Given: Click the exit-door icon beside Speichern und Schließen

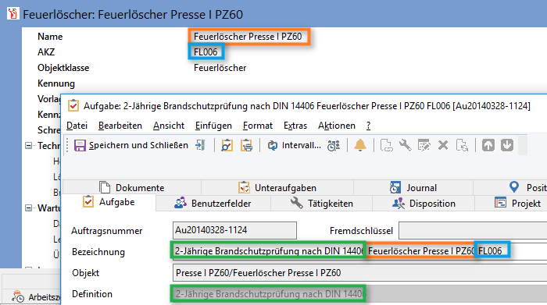Looking at the screenshot, I should [x=201, y=145].
